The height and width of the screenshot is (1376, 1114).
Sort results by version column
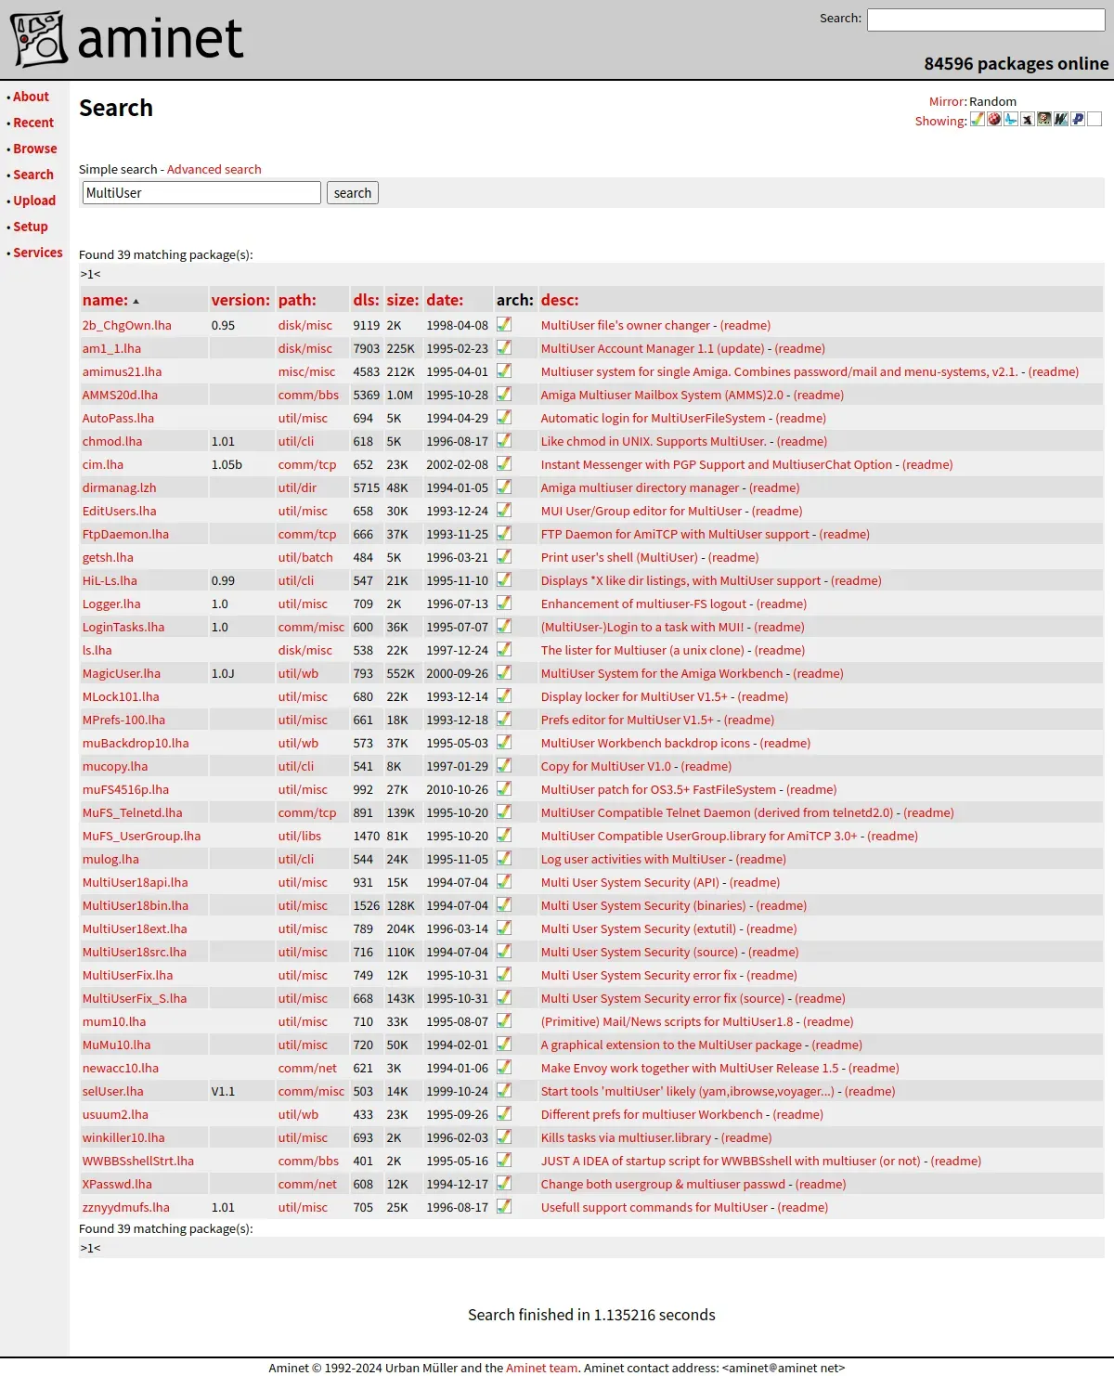click(x=240, y=300)
